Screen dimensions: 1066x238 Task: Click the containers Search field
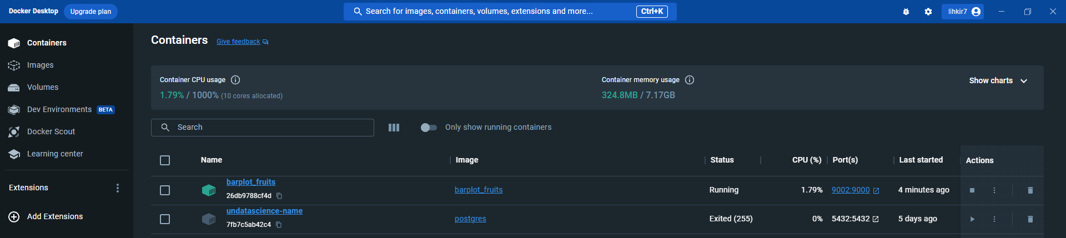click(263, 128)
